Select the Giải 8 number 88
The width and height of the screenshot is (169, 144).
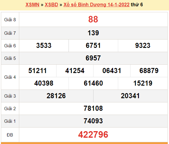coord(93,19)
